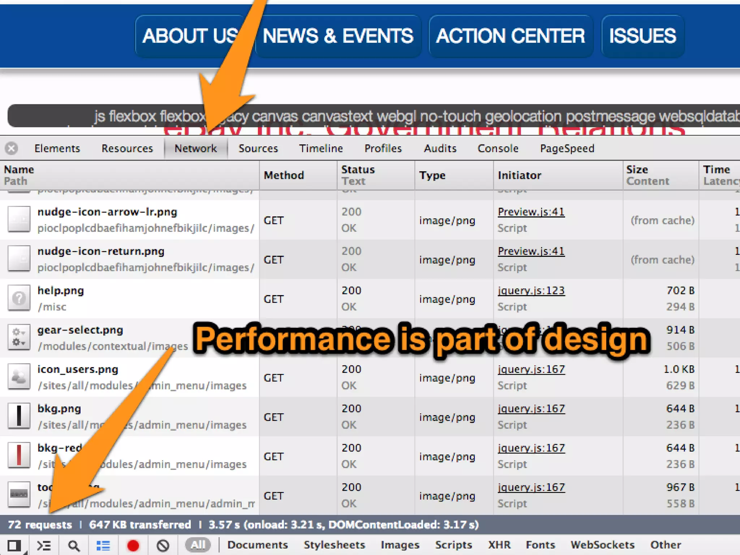Open the Timeline tab
Viewport: 740px width, 555px height.
321,149
